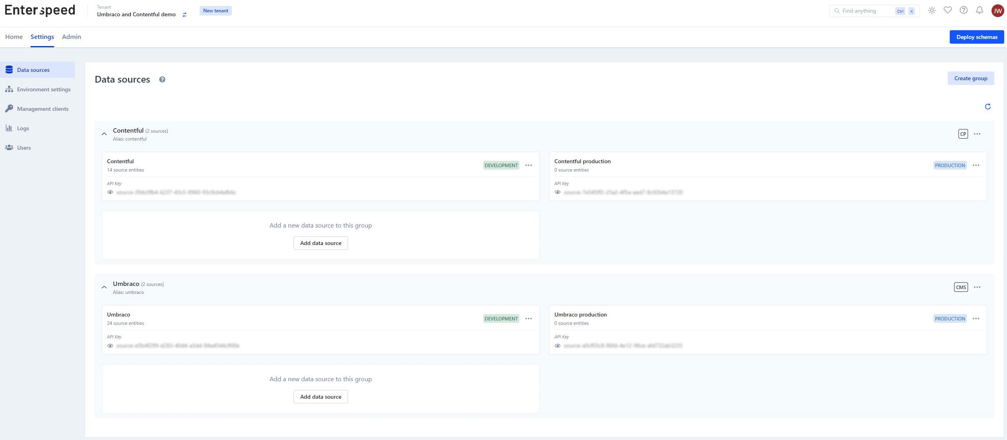This screenshot has height=440, width=1007.
Task: Open more options for Contentful development source
Action: click(529, 165)
